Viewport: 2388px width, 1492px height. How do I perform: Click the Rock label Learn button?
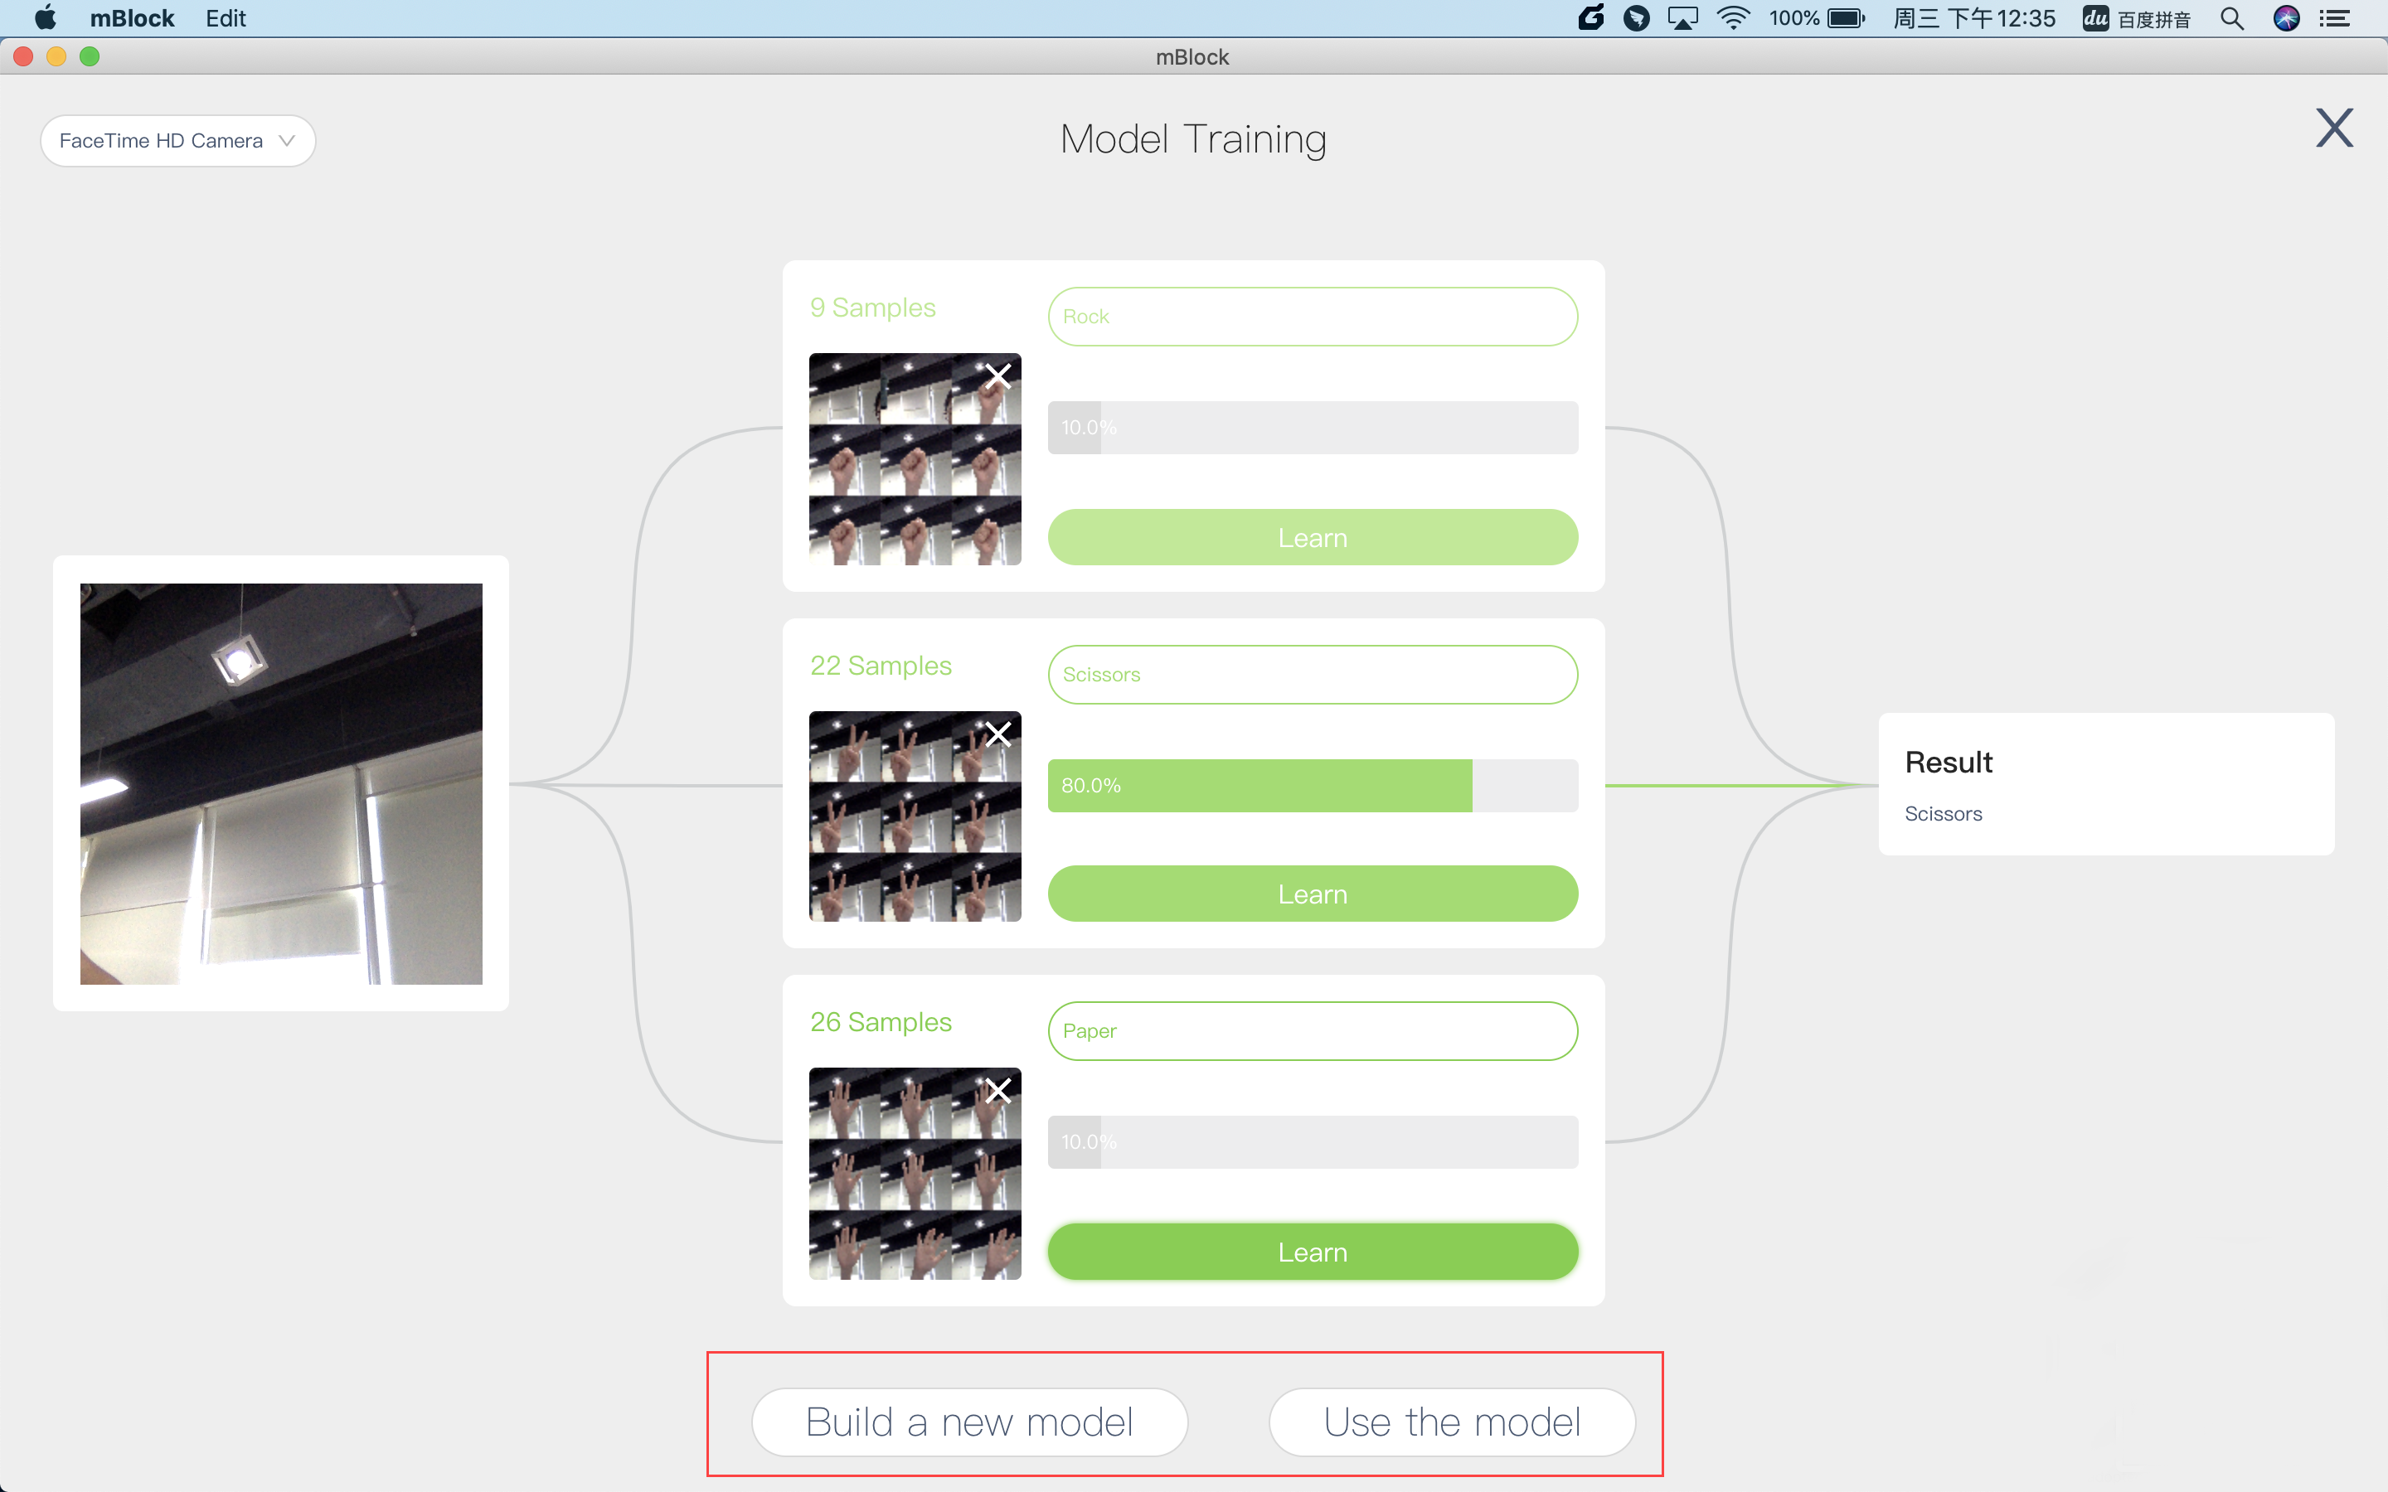click(x=1312, y=536)
